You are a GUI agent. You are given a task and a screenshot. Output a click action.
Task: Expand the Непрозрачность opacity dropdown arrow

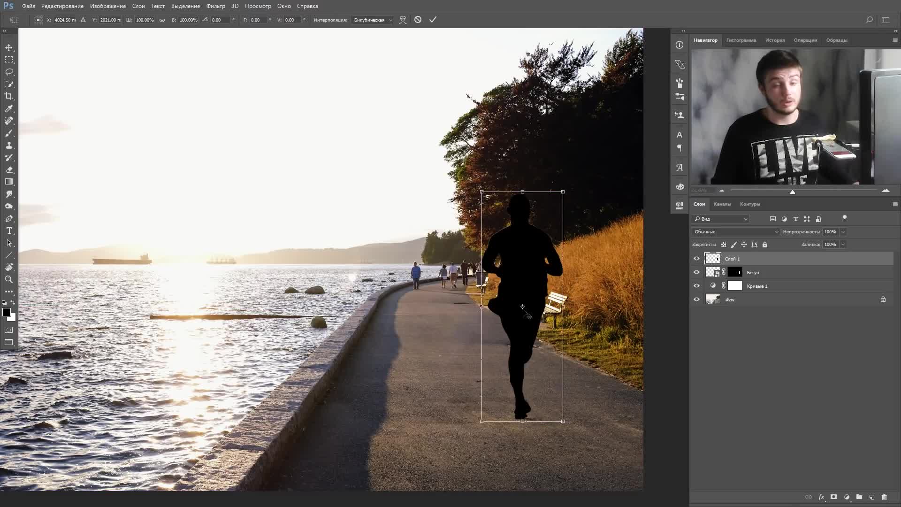point(843,232)
